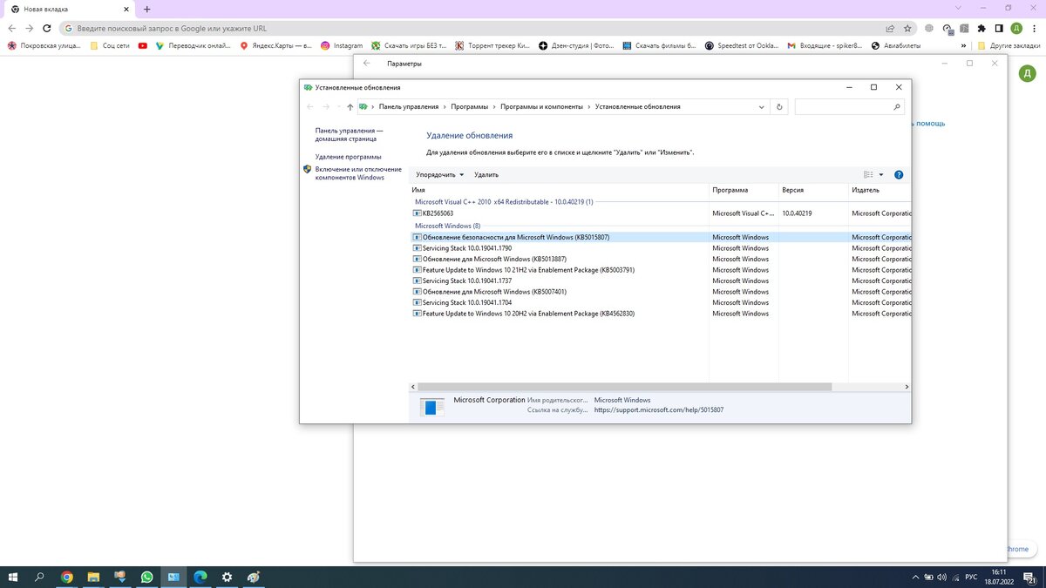
Task: Select update KB2565063 row
Action: pos(661,213)
